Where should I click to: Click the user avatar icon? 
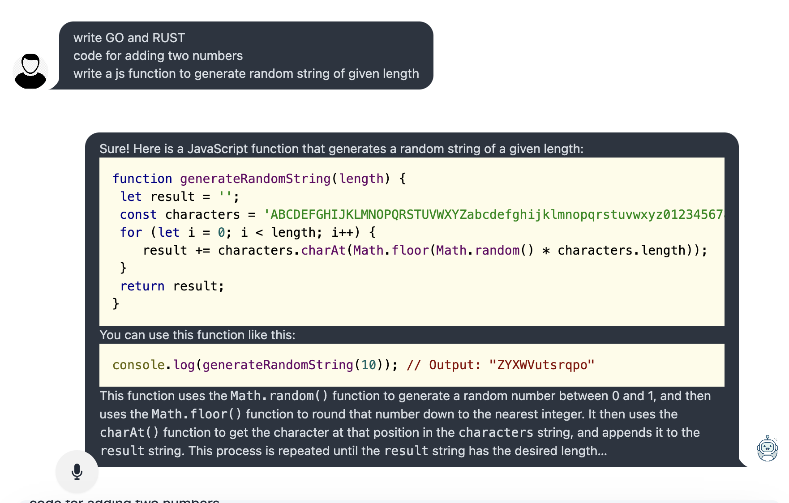coord(30,71)
